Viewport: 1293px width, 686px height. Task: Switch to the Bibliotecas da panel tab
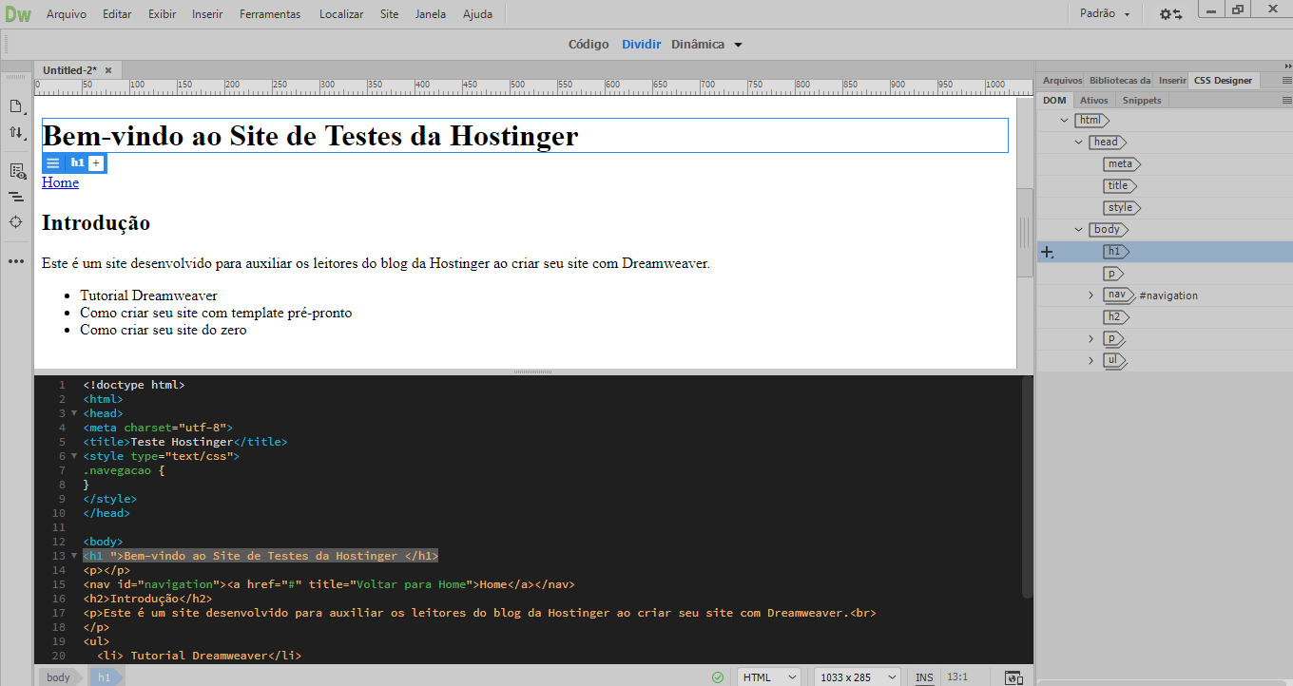tap(1120, 81)
